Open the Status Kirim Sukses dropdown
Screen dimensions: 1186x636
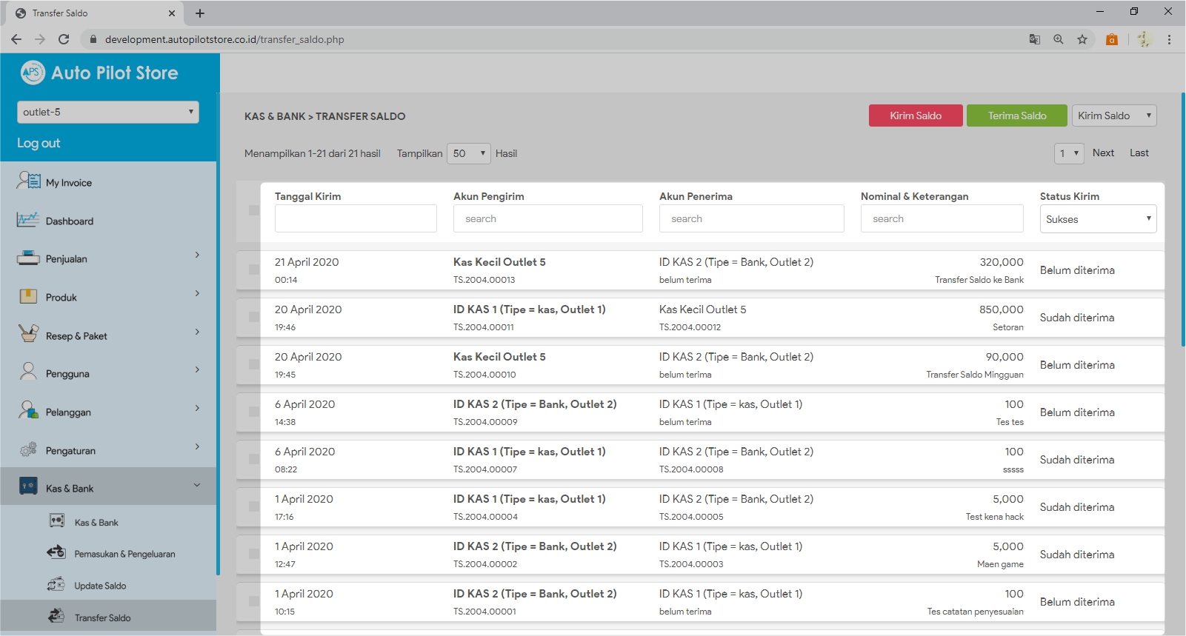click(1098, 219)
